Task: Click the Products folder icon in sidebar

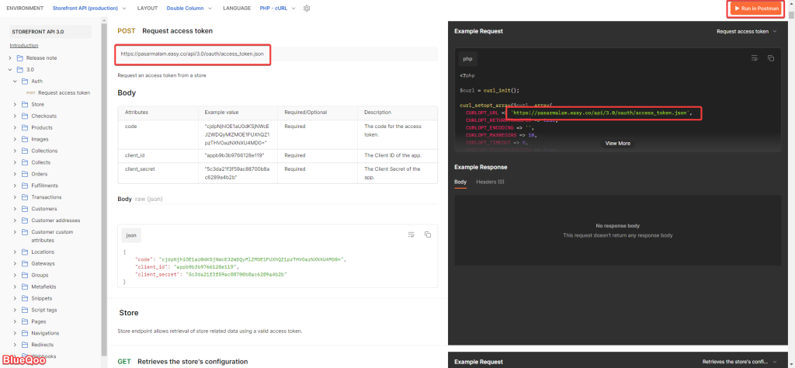Action: [25, 127]
